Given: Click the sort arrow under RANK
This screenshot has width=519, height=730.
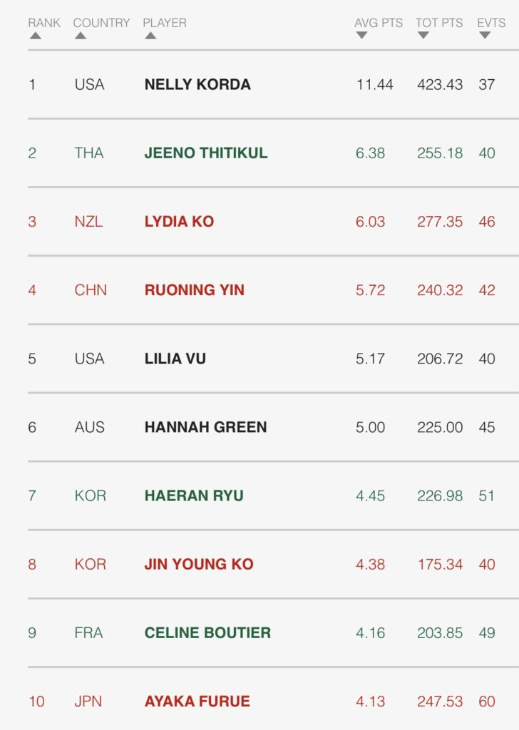Looking at the screenshot, I should coord(35,36).
